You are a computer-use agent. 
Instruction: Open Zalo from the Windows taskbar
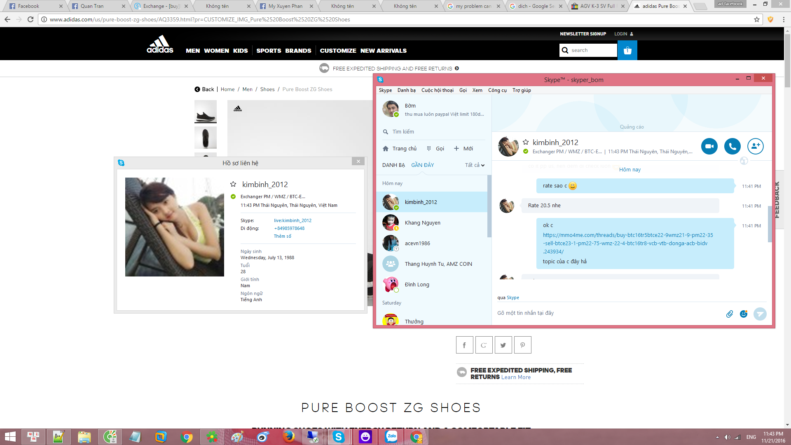click(391, 437)
